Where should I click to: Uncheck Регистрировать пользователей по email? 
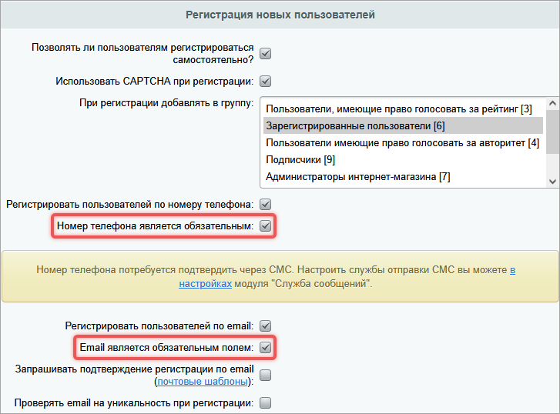coord(265,326)
